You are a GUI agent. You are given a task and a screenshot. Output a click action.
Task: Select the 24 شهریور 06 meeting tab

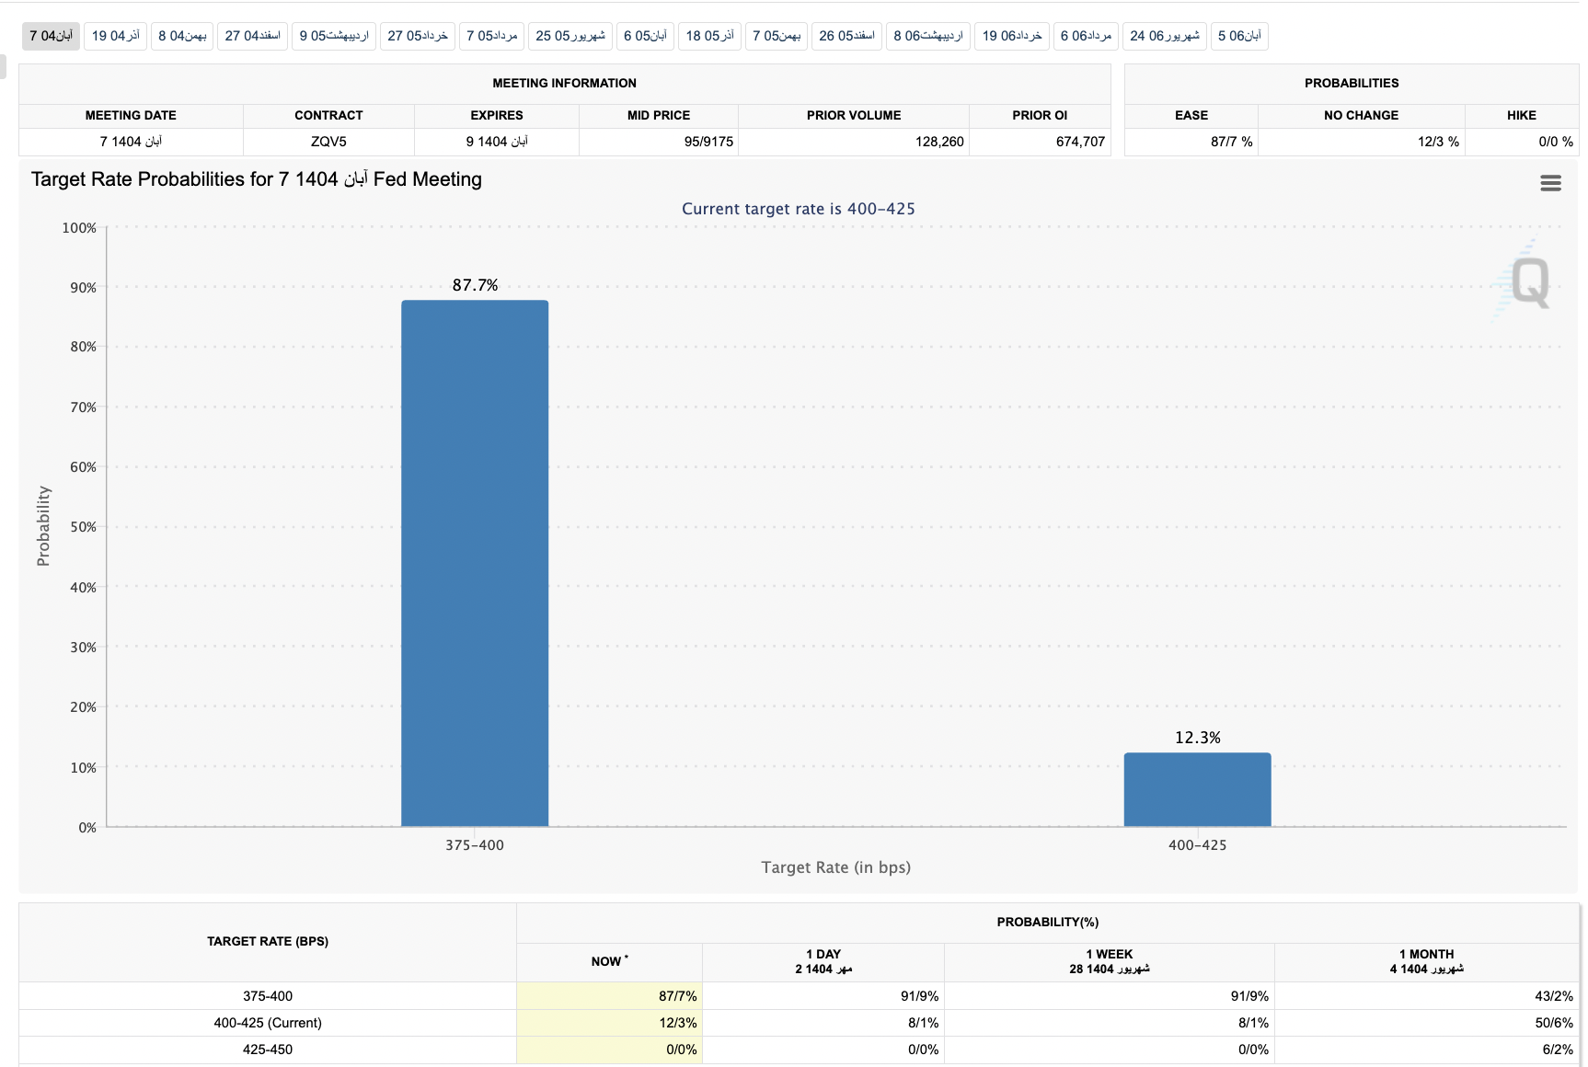tap(1165, 36)
